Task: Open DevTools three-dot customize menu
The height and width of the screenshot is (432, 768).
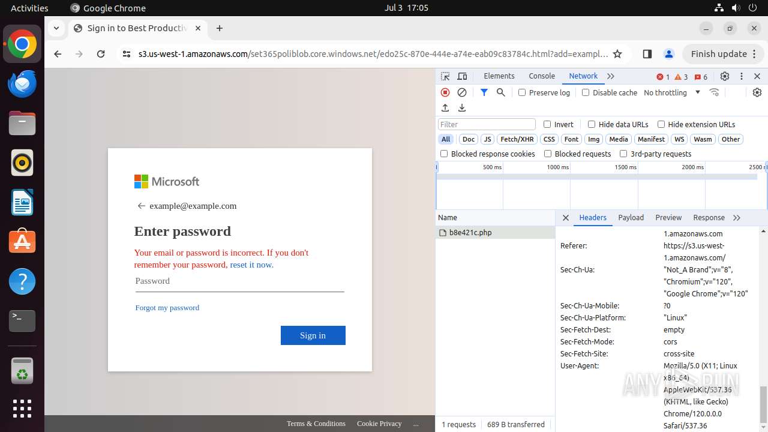Action: click(742, 76)
